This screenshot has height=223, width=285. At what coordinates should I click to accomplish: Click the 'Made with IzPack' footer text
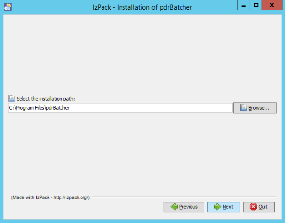(50, 197)
